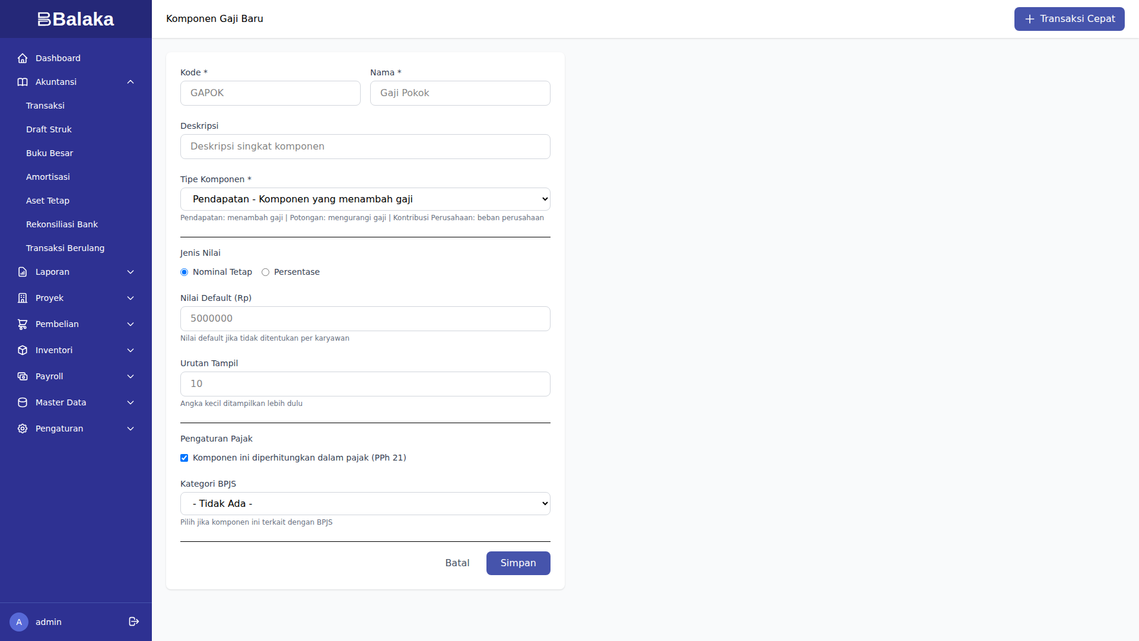Viewport: 1139px width, 641px height.
Task: Click the Proyek building icon
Action: tap(23, 298)
